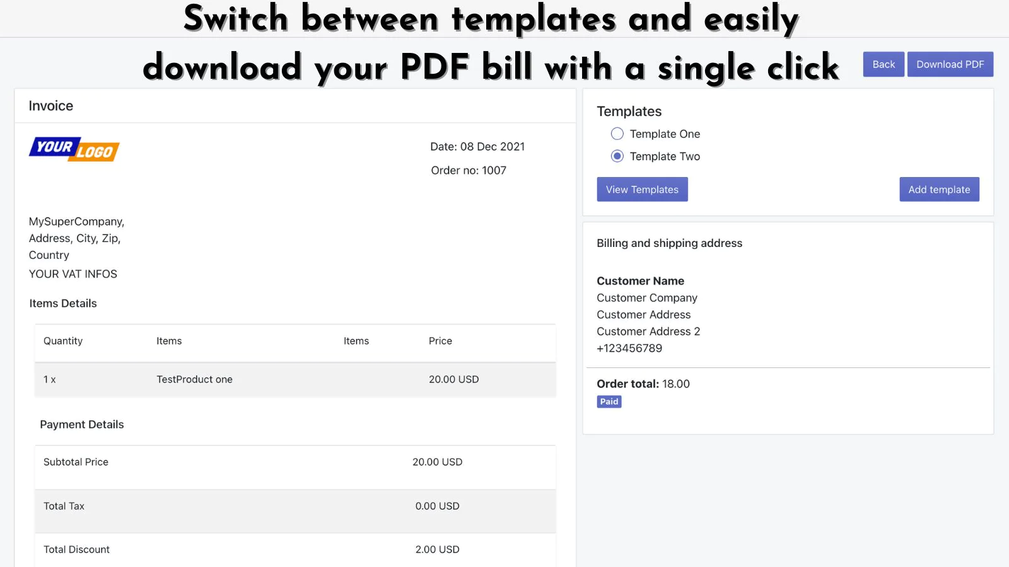The width and height of the screenshot is (1009, 567).
Task: Click the Add template button
Action: point(939,190)
